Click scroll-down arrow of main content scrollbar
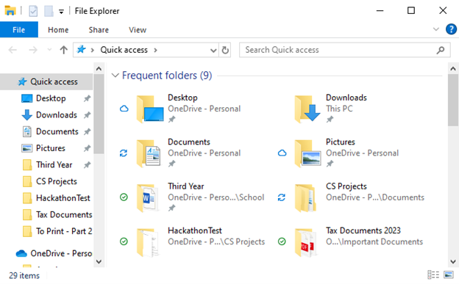 453,261
